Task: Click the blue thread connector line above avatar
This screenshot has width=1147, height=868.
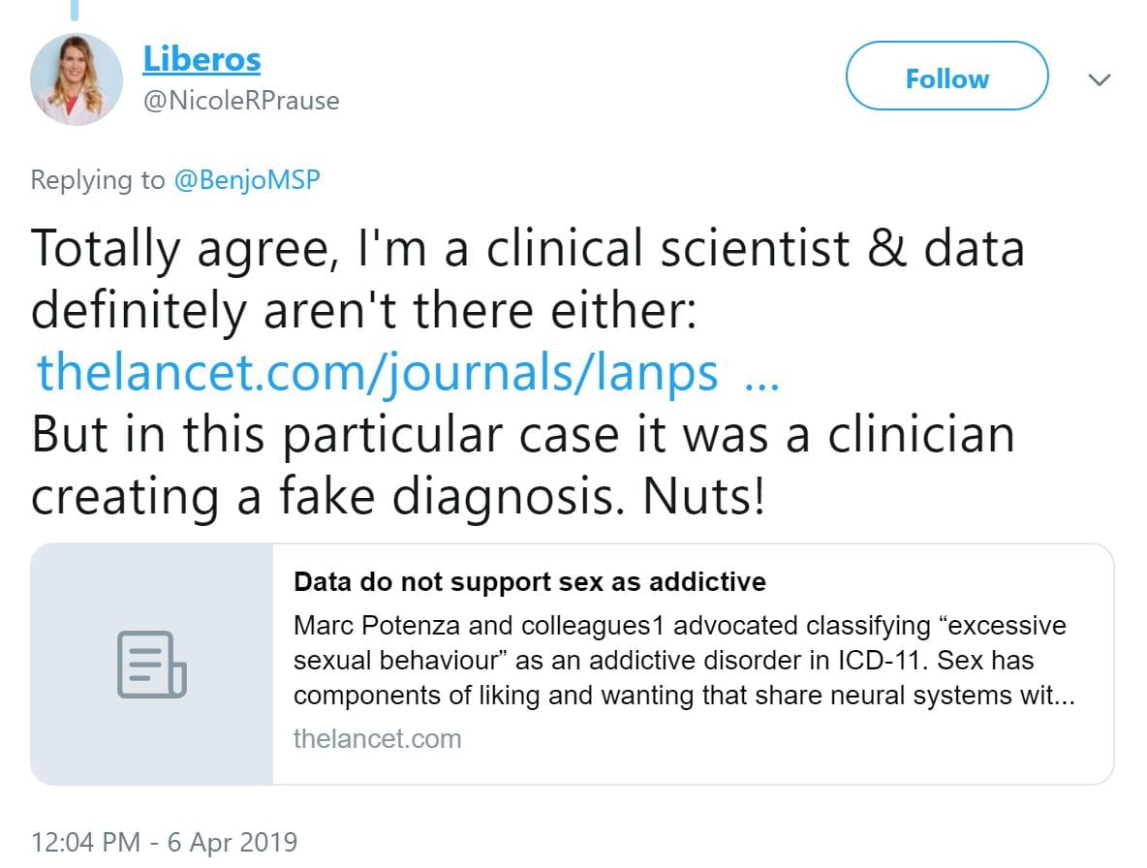Action: coord(75,10)
